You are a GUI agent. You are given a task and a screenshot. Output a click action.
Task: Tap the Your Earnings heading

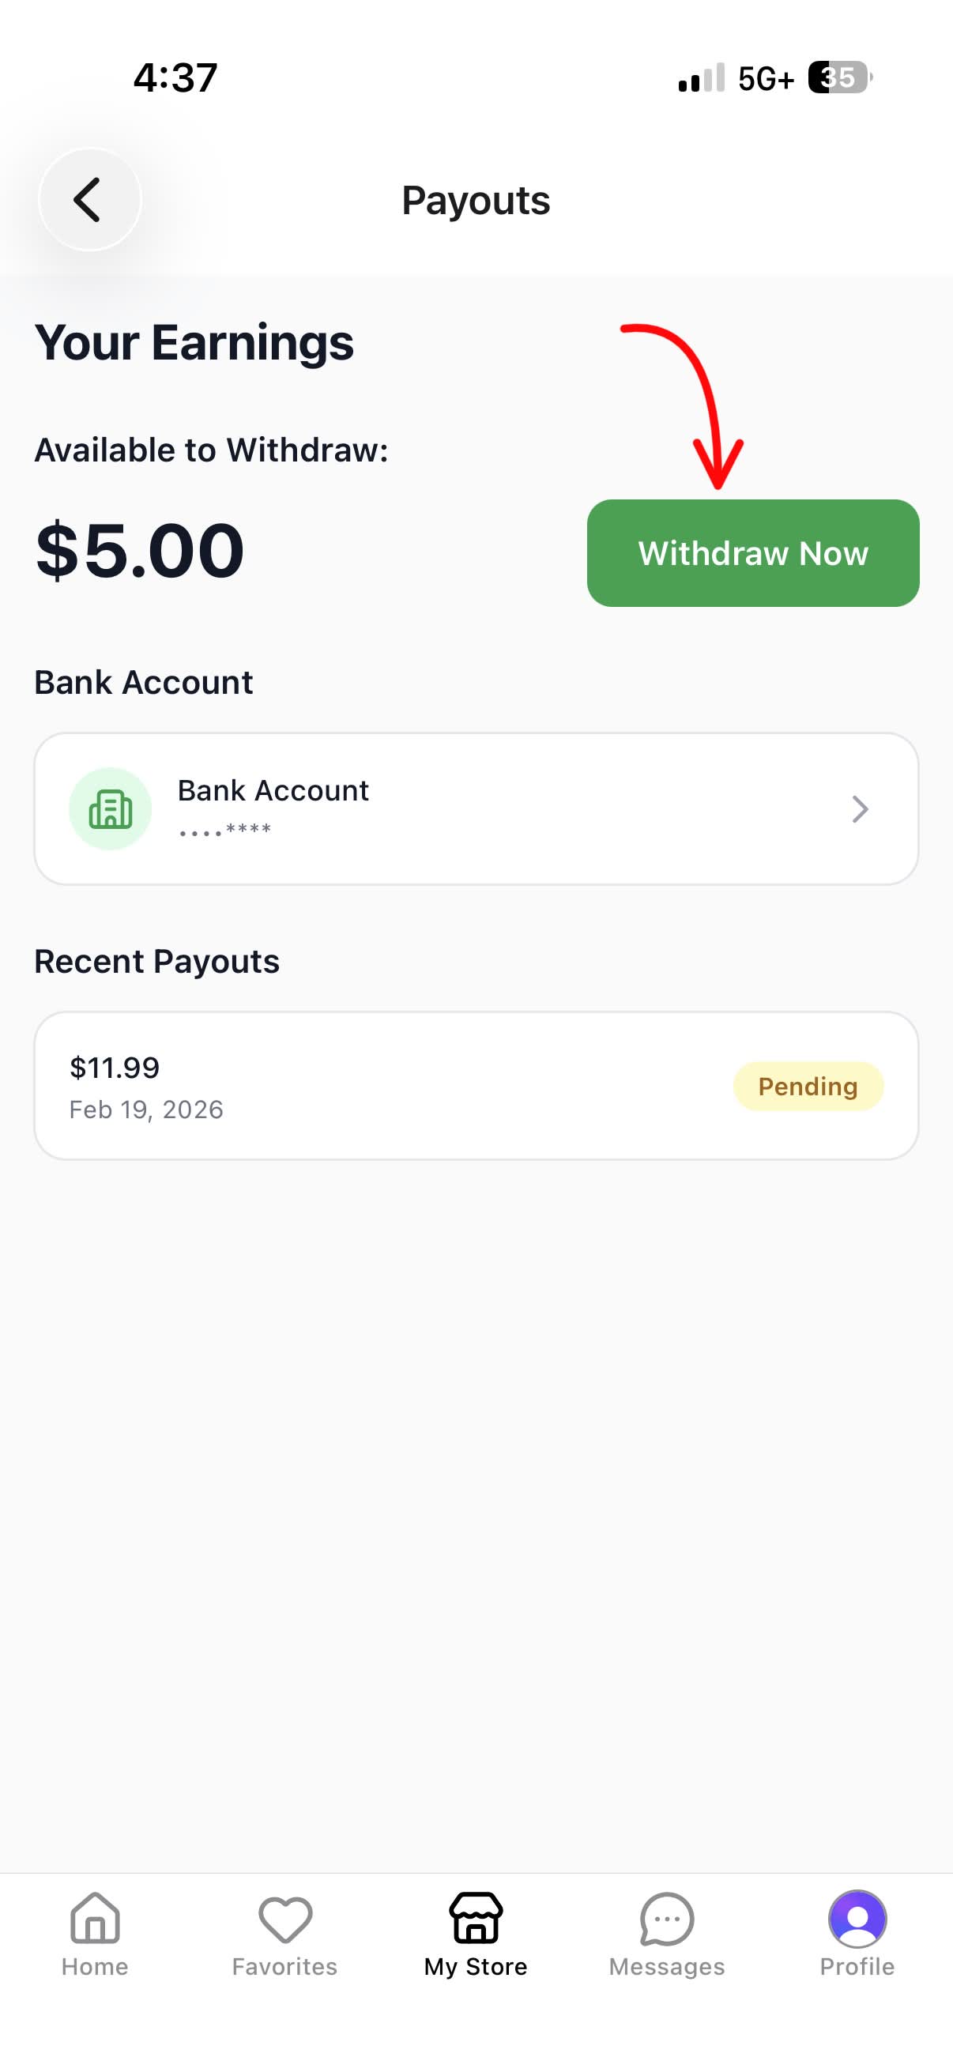click(193, 342)
